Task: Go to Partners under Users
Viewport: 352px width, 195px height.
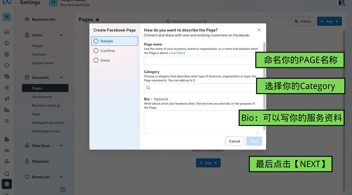Action: tap(39, 54)
